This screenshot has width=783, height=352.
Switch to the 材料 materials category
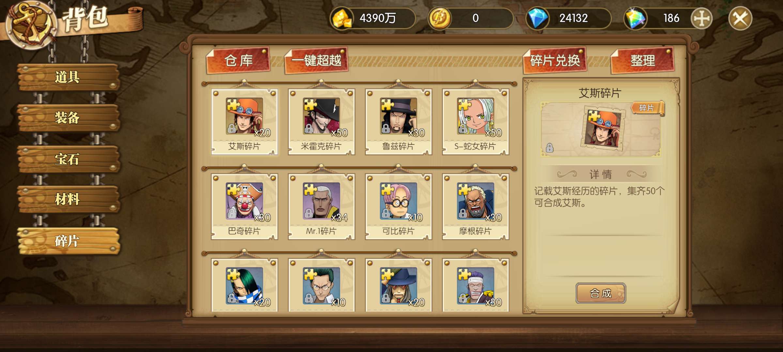coord(68,199)
